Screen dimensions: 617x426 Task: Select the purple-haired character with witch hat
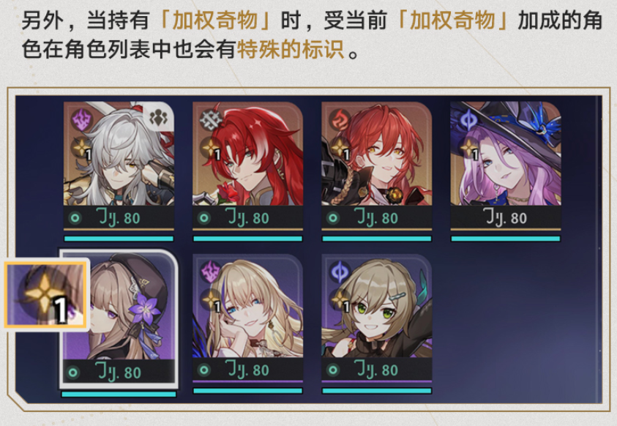click(x=506, y=154)
